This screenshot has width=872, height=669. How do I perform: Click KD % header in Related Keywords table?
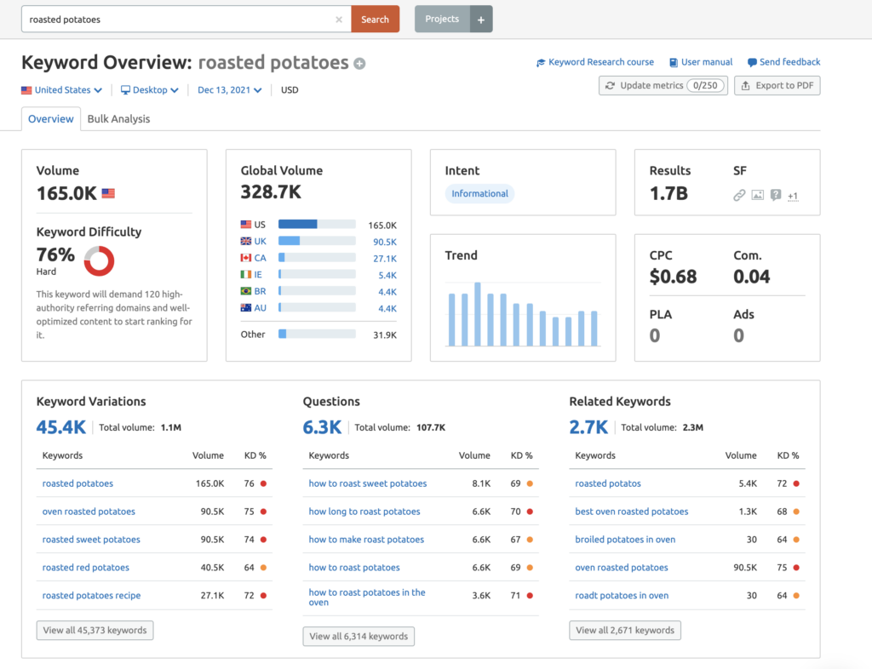(788, 455)
